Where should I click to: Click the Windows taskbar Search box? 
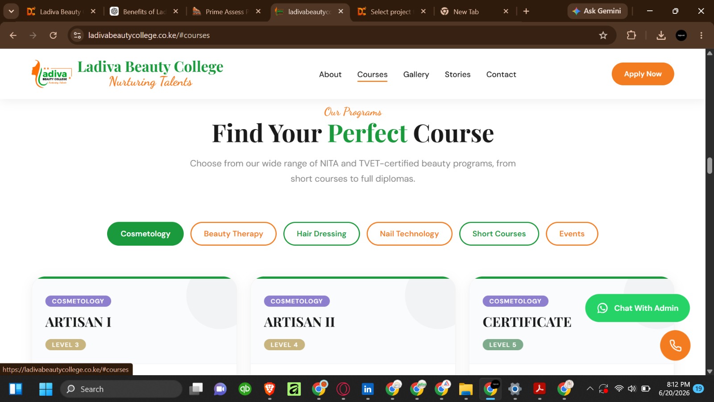coord(121,389)
